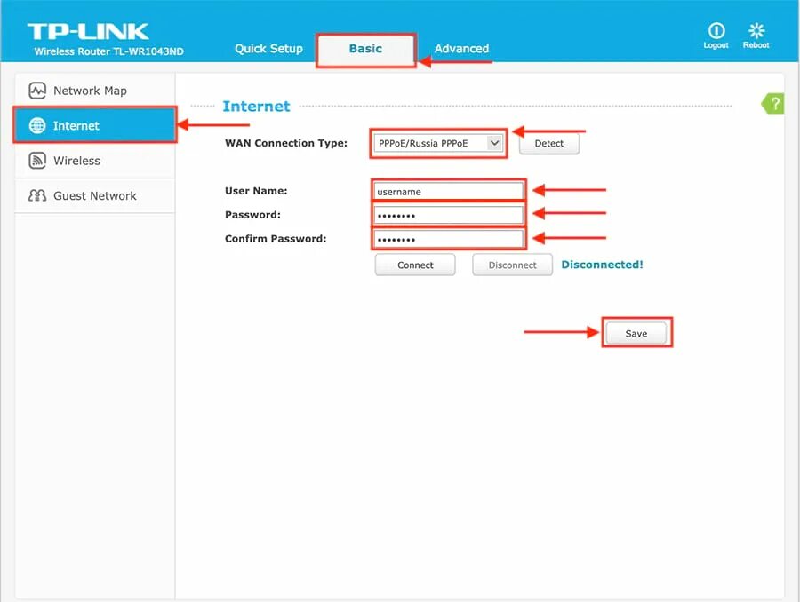
Task: Open Guest Network in the sidebar
Action: tap(95, 195)
